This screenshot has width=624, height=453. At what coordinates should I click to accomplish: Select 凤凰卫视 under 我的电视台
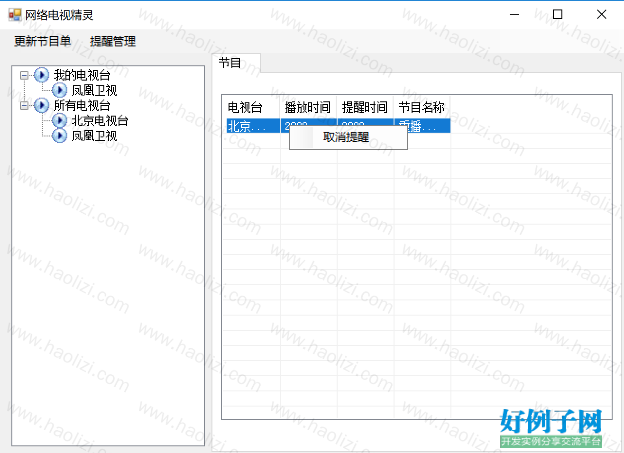94,90
